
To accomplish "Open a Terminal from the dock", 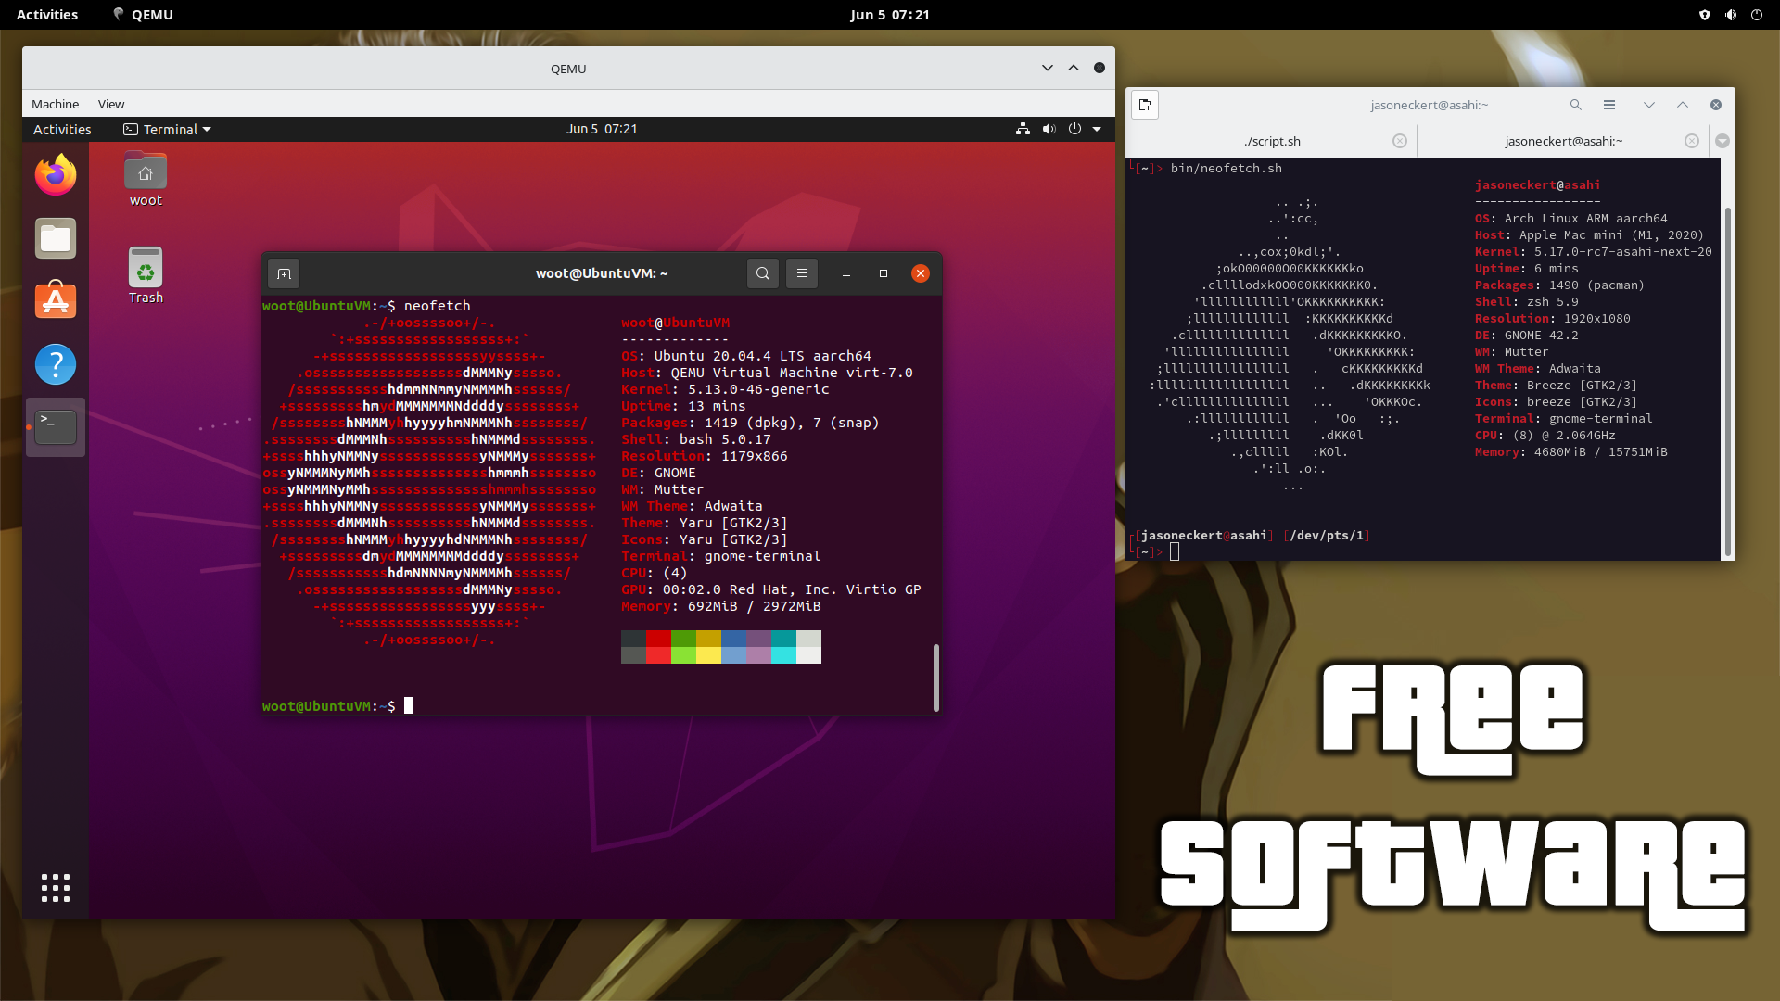I will [55, 426].
